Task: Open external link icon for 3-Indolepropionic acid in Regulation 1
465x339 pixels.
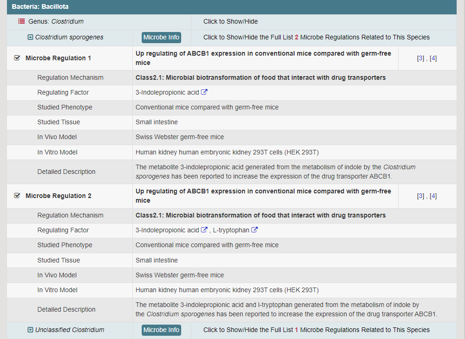Action: click(x=204, y=92)
